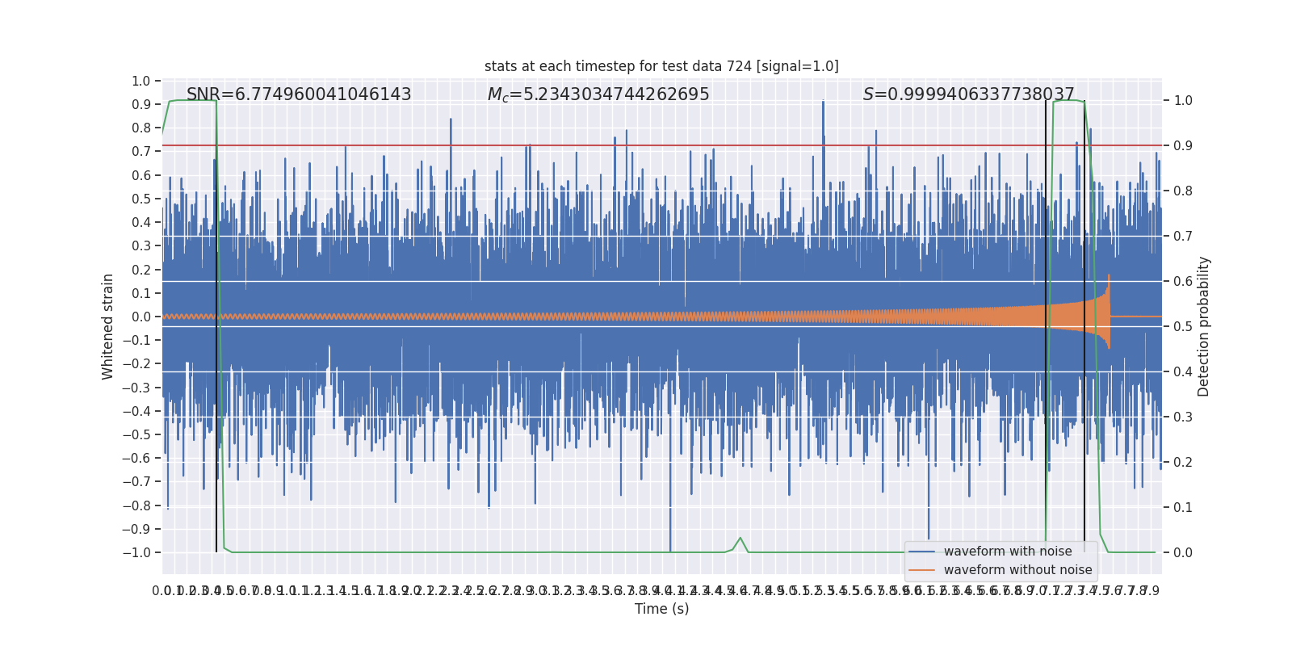This screenshot has height=646, width=1292.
Task: Click the −0.1 Whitened strain tick label
Action: 136,340
